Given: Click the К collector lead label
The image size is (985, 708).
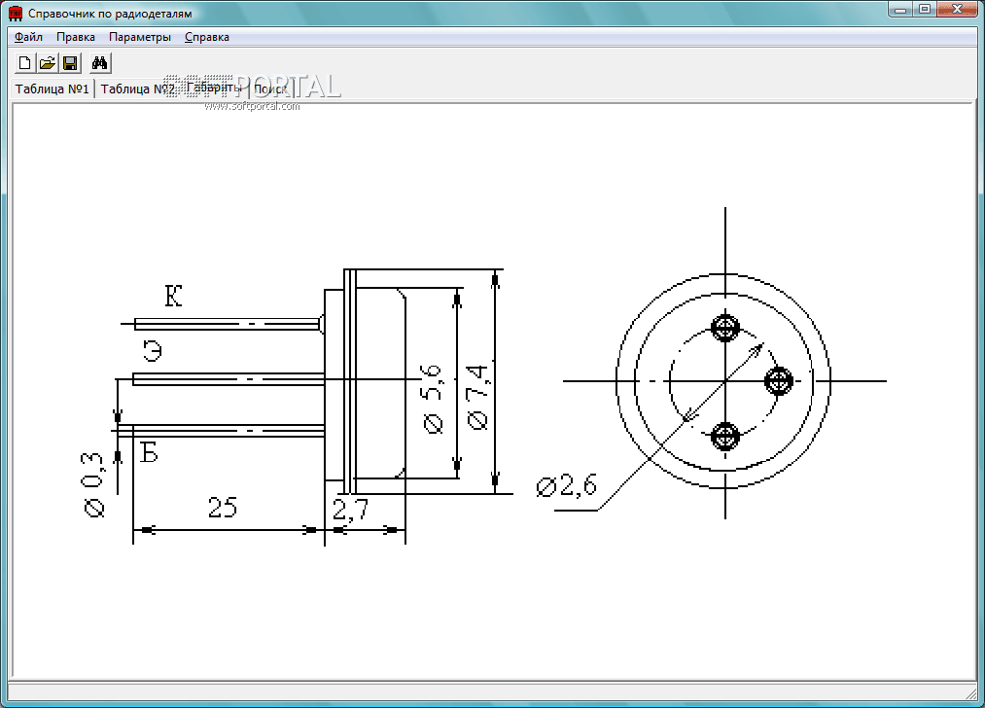Looking at the screenshot, I should [173, 296].
